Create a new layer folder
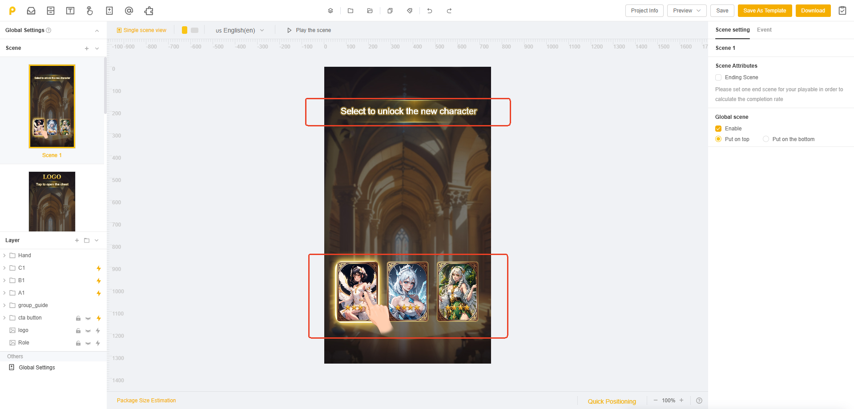The width and height of the screenshot is (854, 409). 87,240
